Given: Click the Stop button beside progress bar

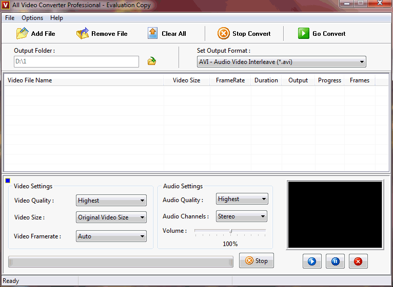Looking at the screenshot, I should (x=257, y=260).
